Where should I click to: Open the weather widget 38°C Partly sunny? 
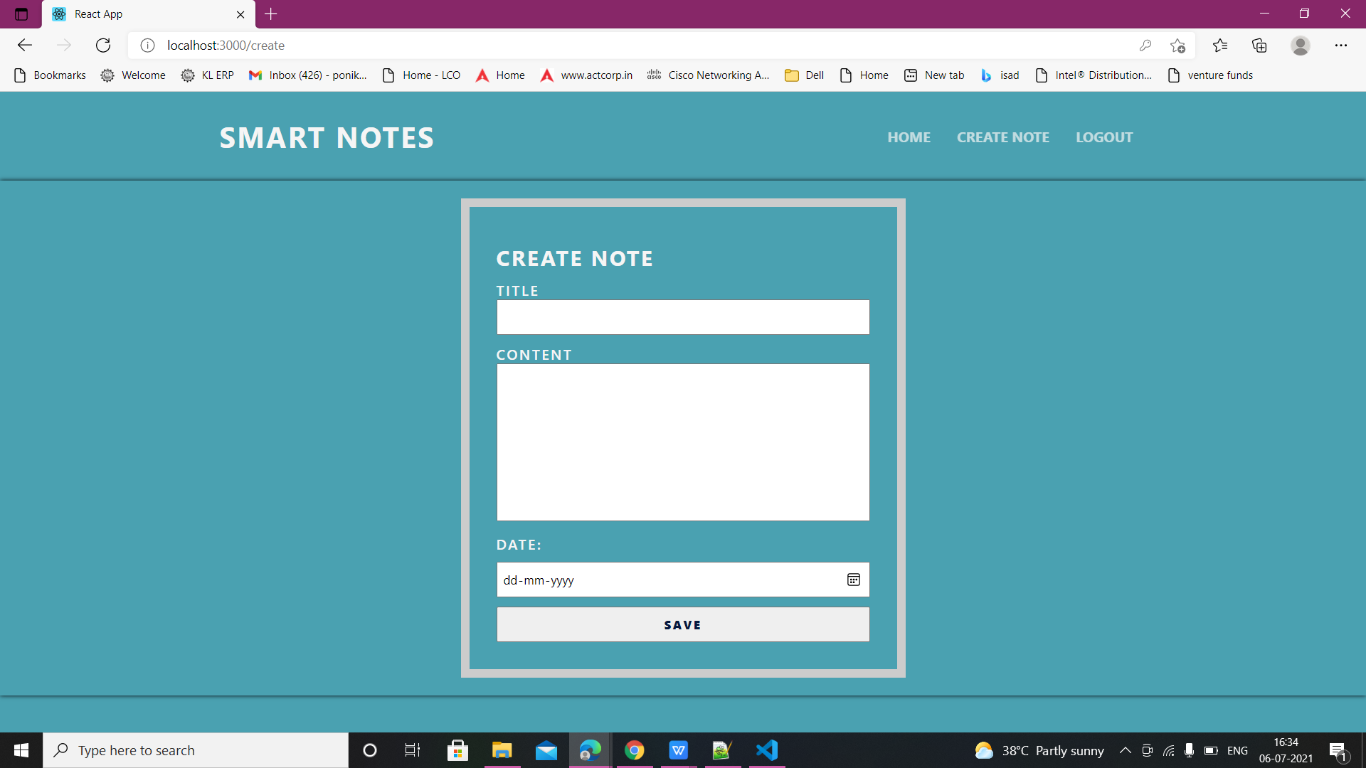click(x=1039, y=750)
